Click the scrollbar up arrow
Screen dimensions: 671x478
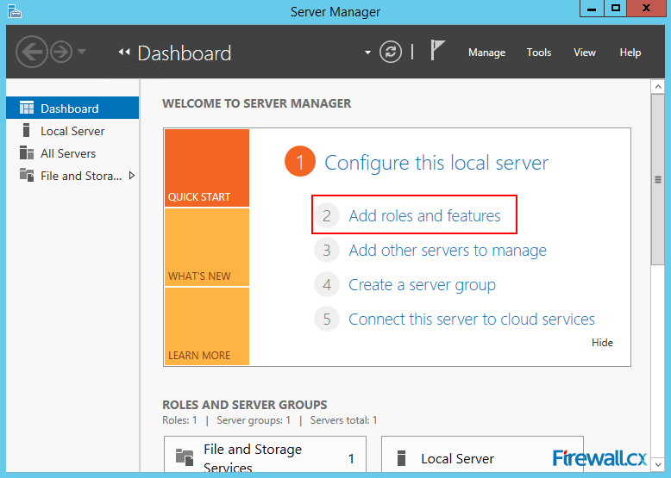tap(658, 87)
